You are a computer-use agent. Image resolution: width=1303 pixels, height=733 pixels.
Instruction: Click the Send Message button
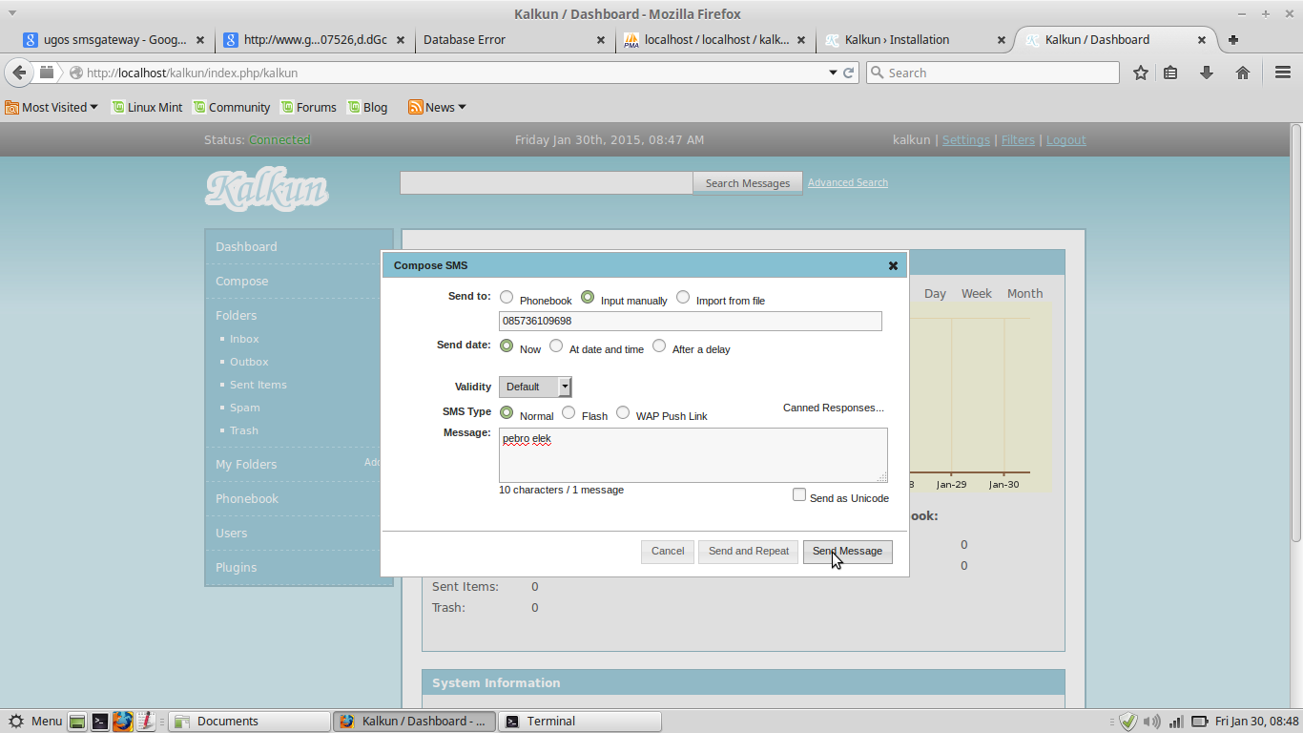(x=848, y=552)
